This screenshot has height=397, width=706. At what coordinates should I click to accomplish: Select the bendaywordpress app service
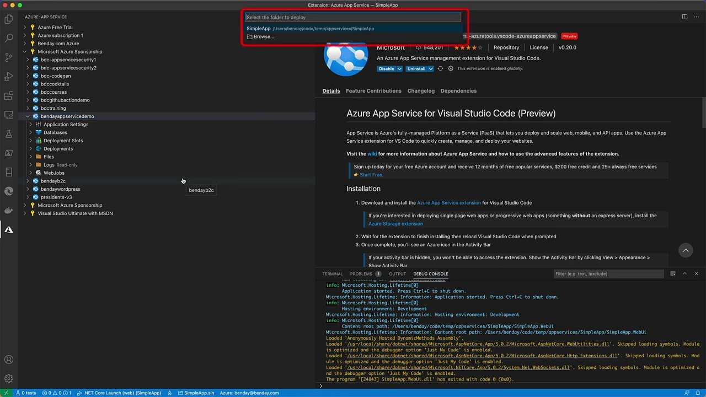(60, 189)
